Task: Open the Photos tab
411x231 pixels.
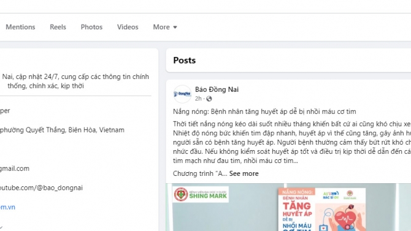Action: coord(91,27)
